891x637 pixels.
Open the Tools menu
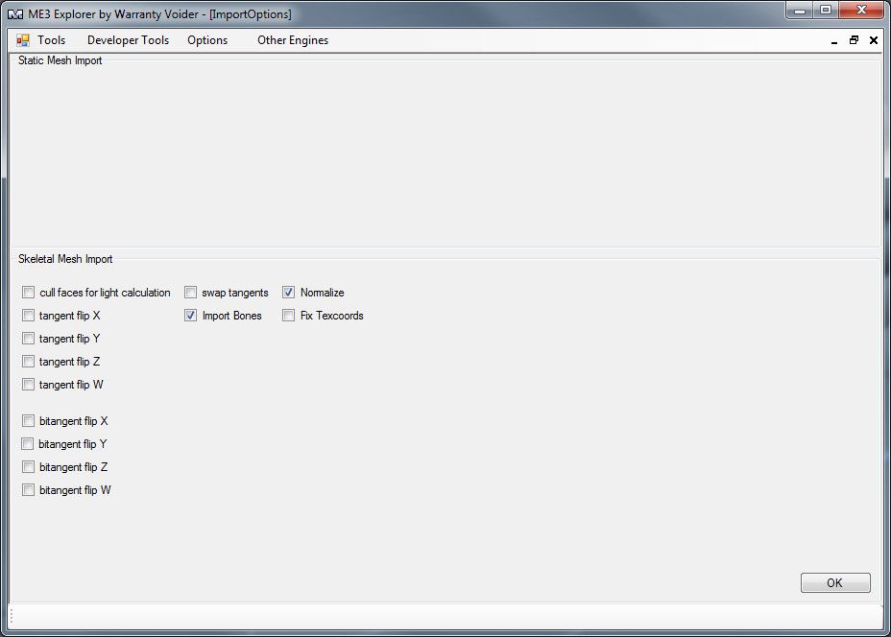tap(51, 40)
